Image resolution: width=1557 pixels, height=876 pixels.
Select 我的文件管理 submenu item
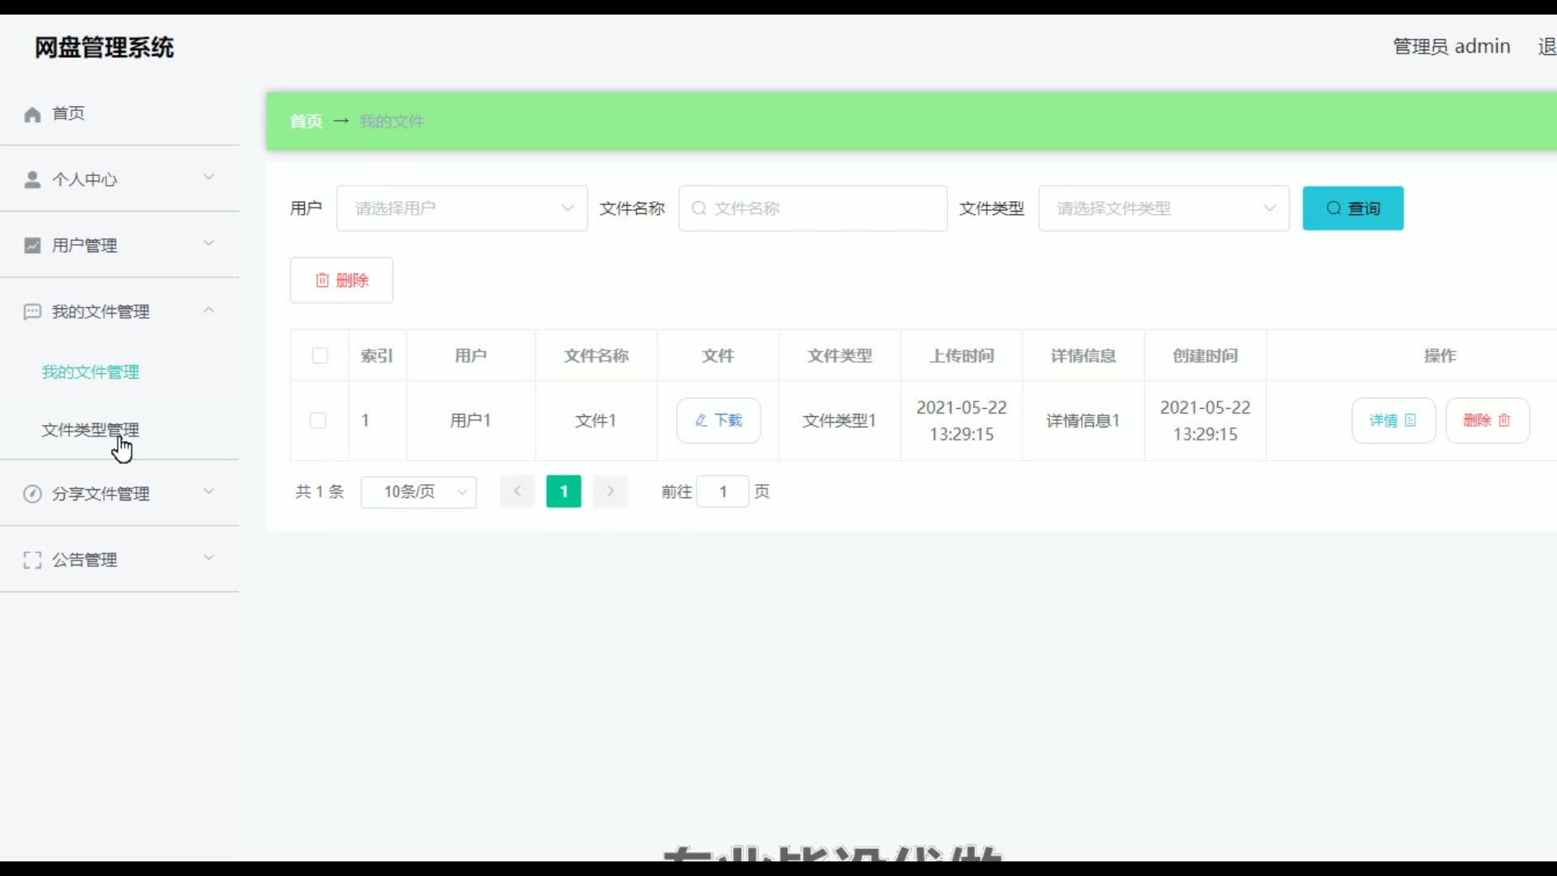90,372
